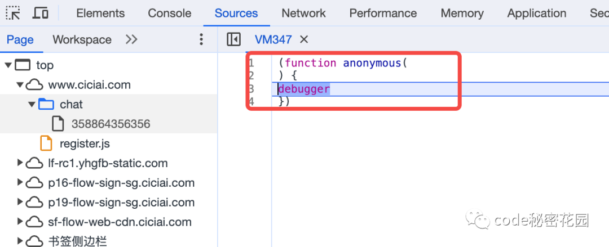This screenshot has height=247, width=609.
Task: Set breakpoint on line number 2
Action: 251,75
